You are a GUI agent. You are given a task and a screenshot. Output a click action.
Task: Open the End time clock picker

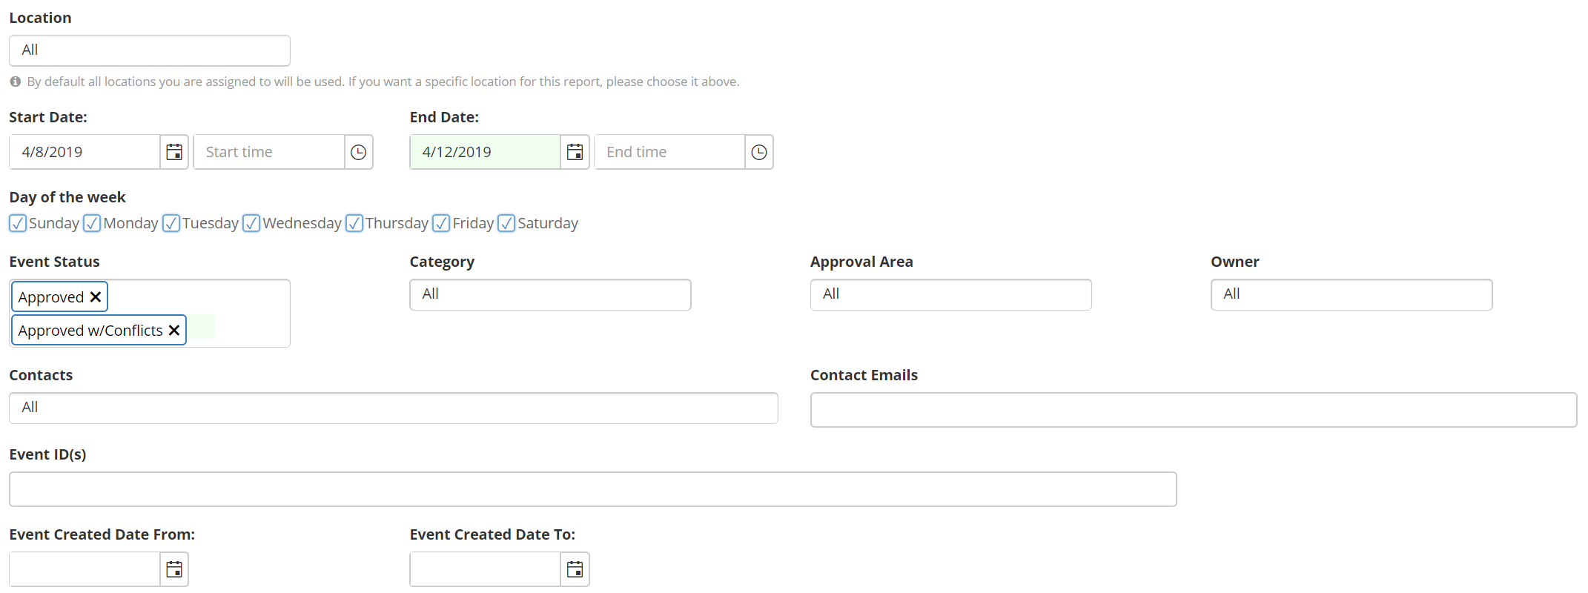[x=758, y=152]
